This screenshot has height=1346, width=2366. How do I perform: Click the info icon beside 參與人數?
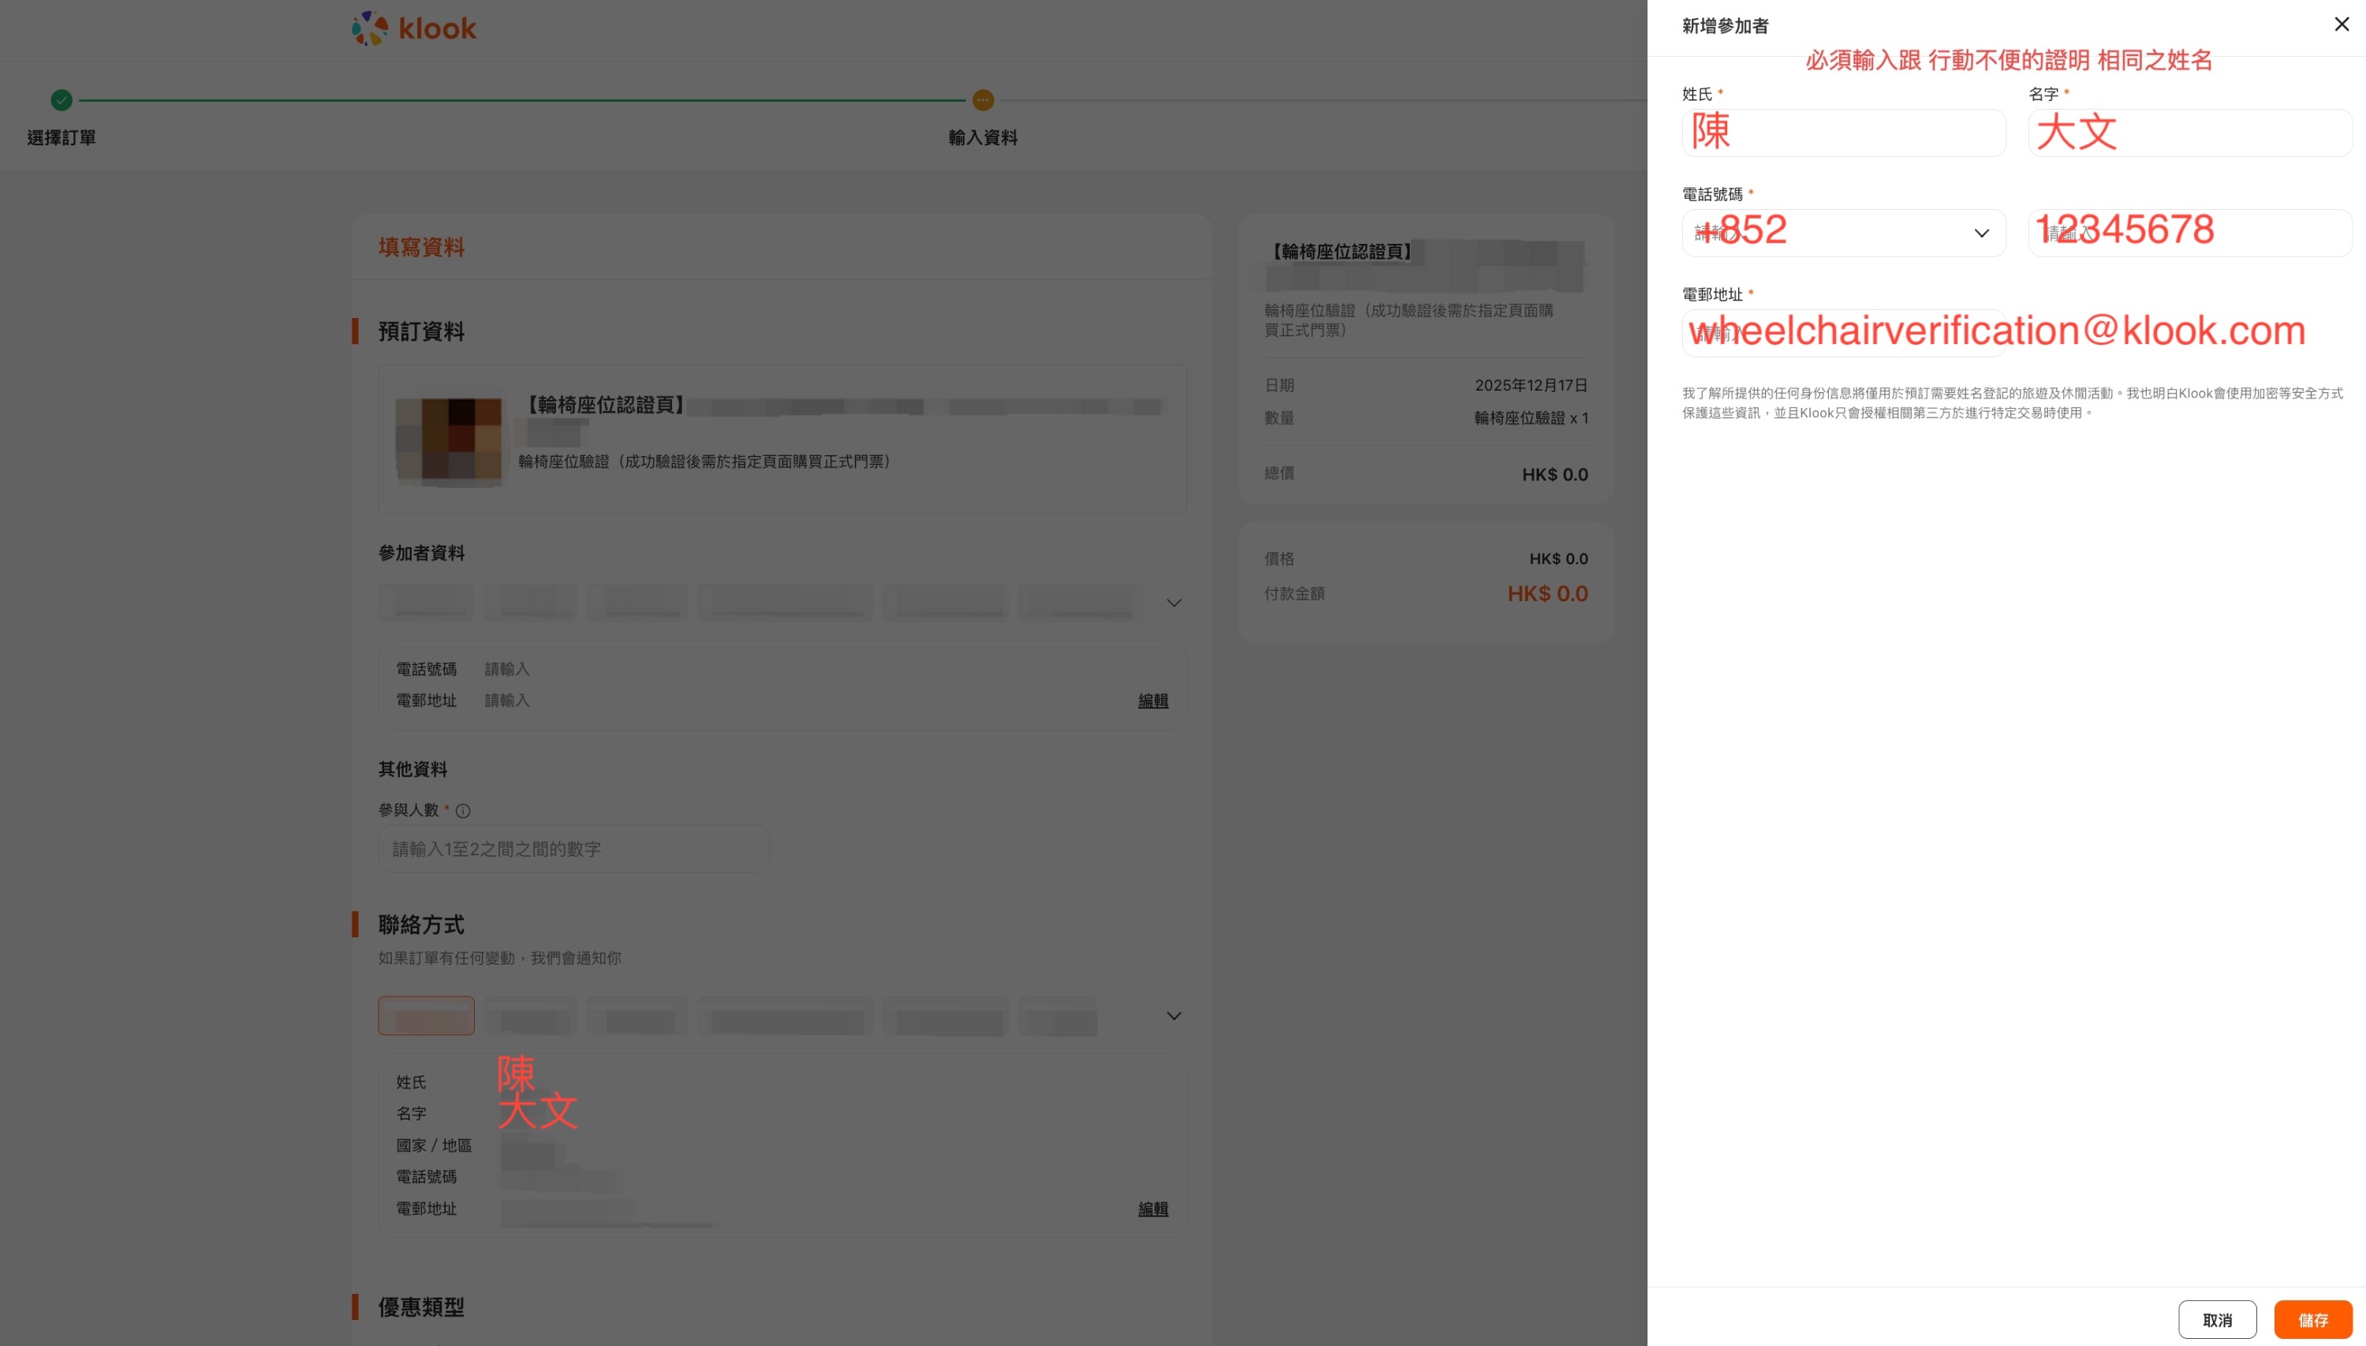coord(463,811)
